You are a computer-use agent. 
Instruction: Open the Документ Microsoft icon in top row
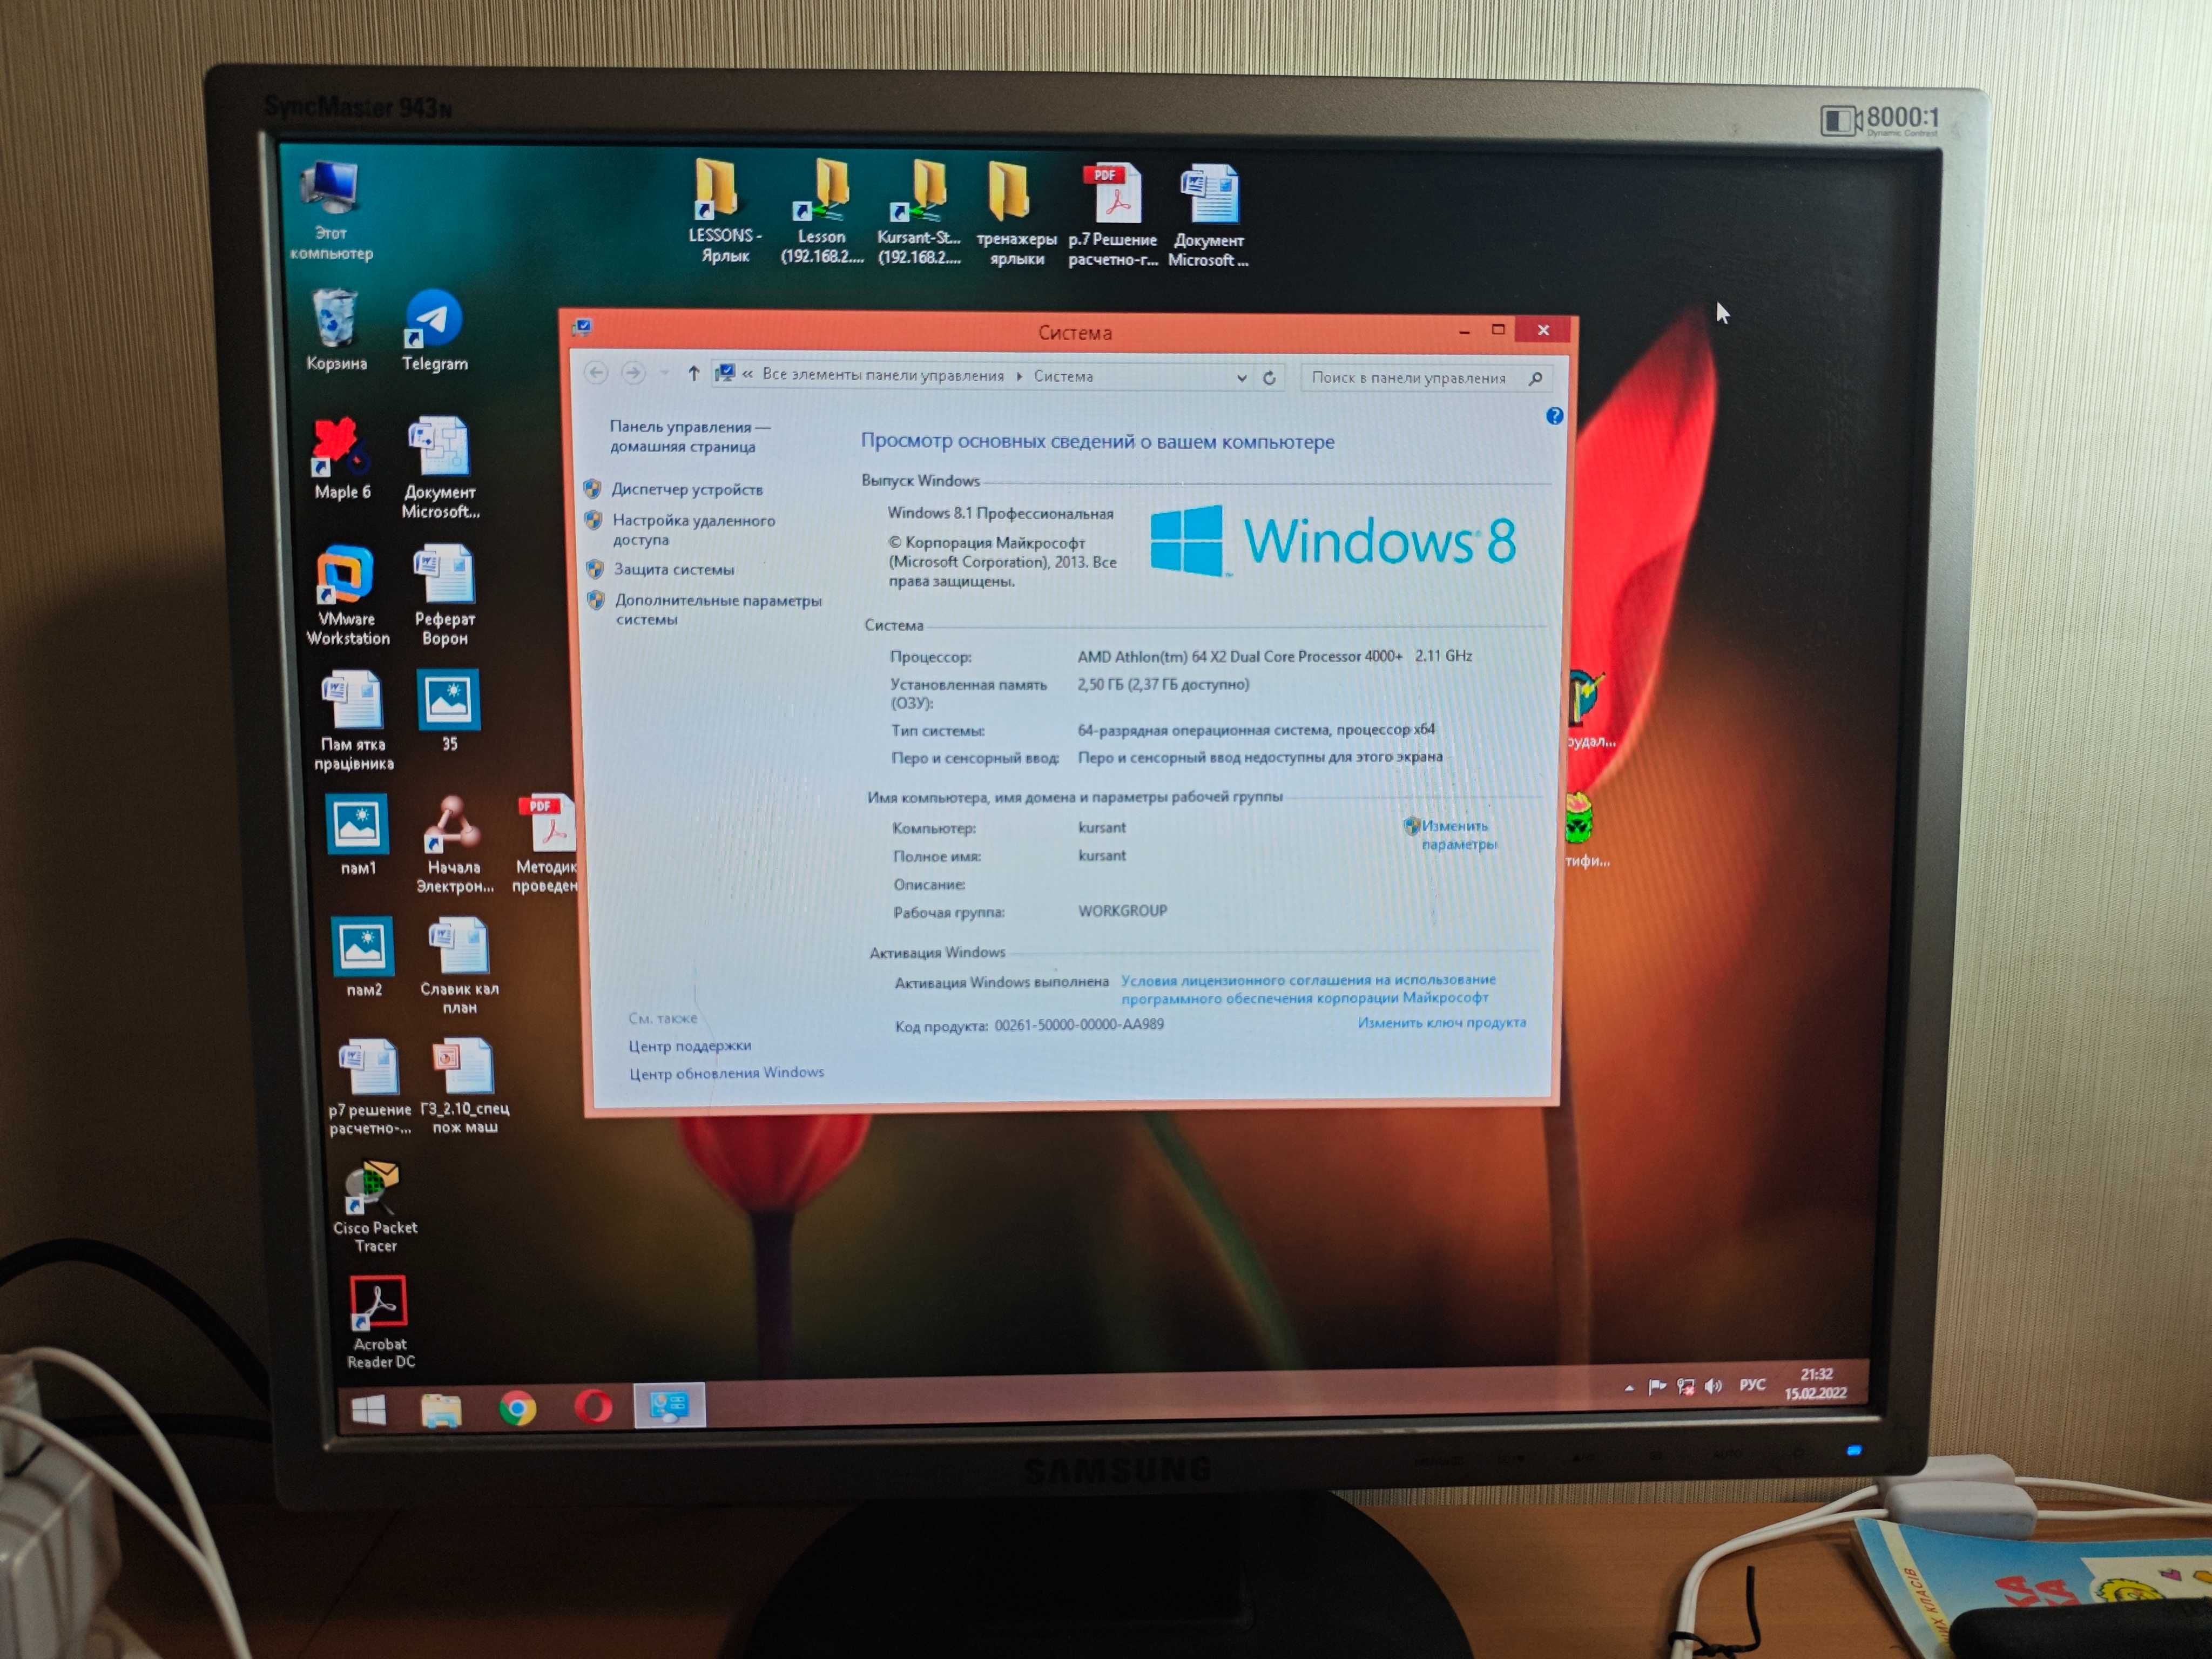pyautogui.click(x=1209, y=216)
